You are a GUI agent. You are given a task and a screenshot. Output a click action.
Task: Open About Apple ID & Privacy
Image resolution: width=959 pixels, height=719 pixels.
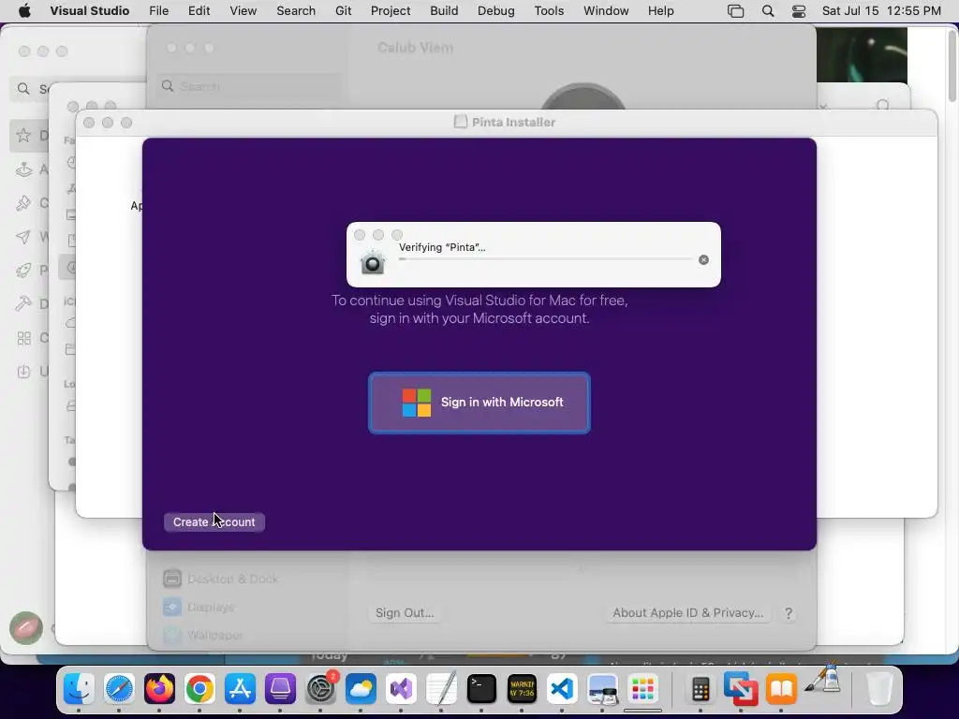688,612
